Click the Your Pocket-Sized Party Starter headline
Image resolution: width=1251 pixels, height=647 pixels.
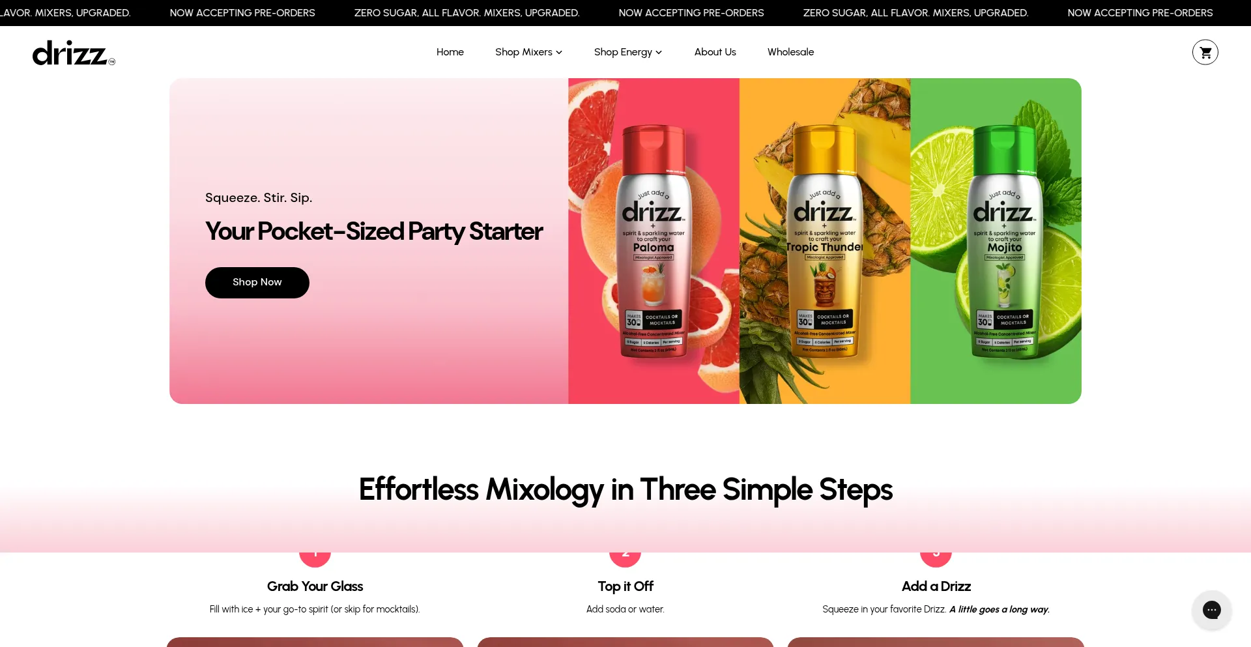pos(374,232)
